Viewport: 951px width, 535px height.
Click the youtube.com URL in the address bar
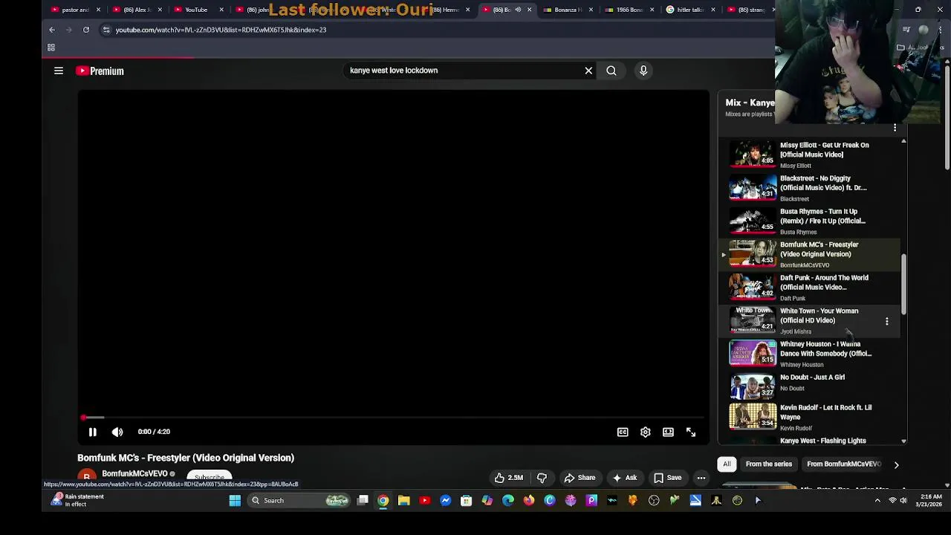pyautogui.click(x=221, y=30)
